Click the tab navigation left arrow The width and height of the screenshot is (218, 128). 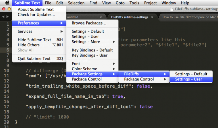[x=3, y=17]
